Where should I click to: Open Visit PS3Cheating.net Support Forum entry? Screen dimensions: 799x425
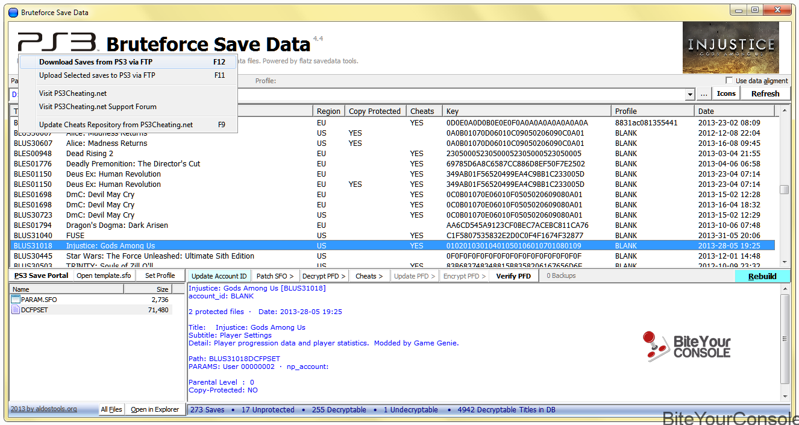click(x=128, y=107)
